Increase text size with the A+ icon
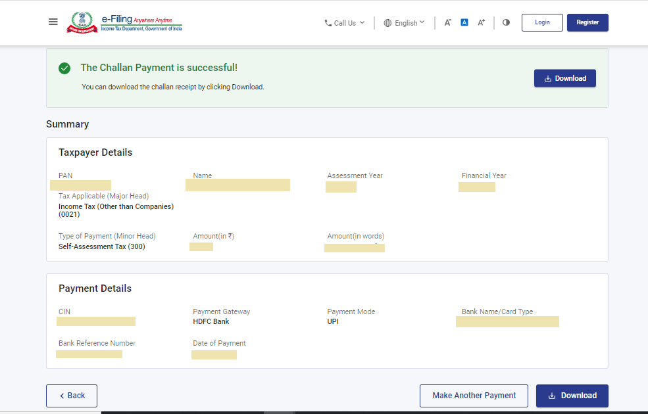This screenshot has height=414, width=648. [x=482, y=22]
